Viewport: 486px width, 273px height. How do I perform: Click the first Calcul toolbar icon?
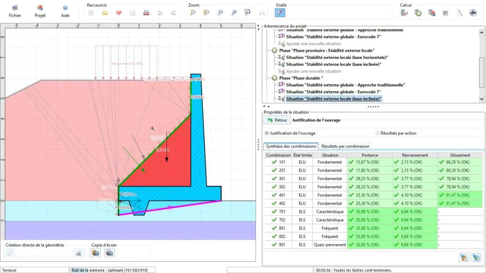click(x=404, y=13)
